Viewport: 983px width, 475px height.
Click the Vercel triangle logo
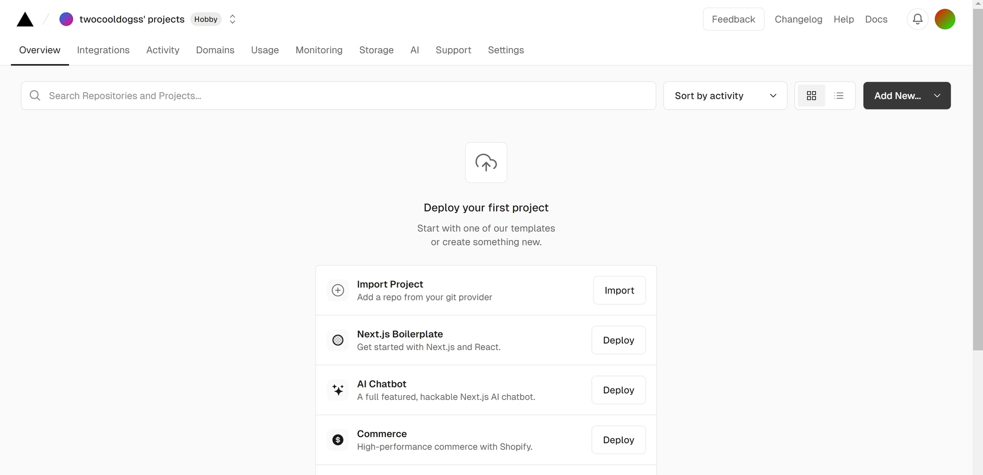[25, 20]
